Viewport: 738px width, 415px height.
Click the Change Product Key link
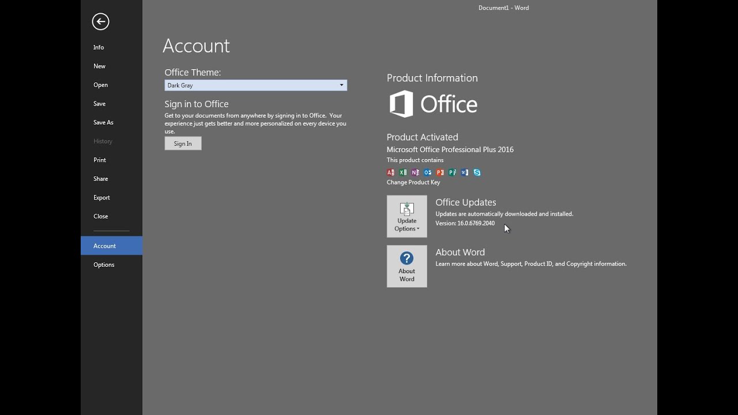[x=413, y=182]
